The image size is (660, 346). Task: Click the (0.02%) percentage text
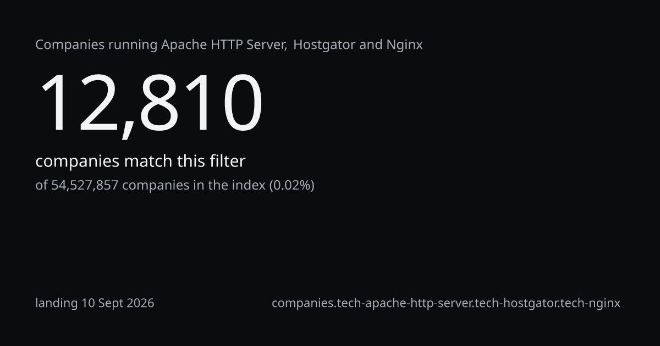point(291,186)
